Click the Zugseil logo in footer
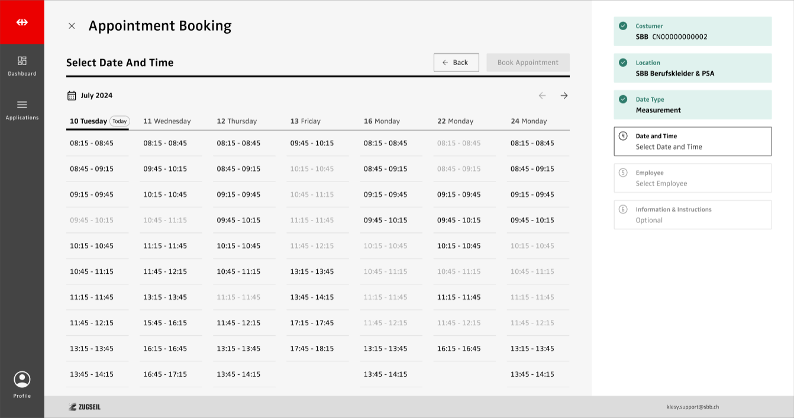Viewport: 794px width, 418px height. (85, 407)
